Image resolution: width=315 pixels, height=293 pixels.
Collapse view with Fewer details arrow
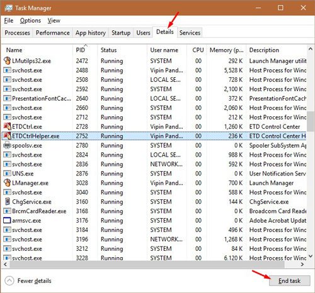coord(9,280)
